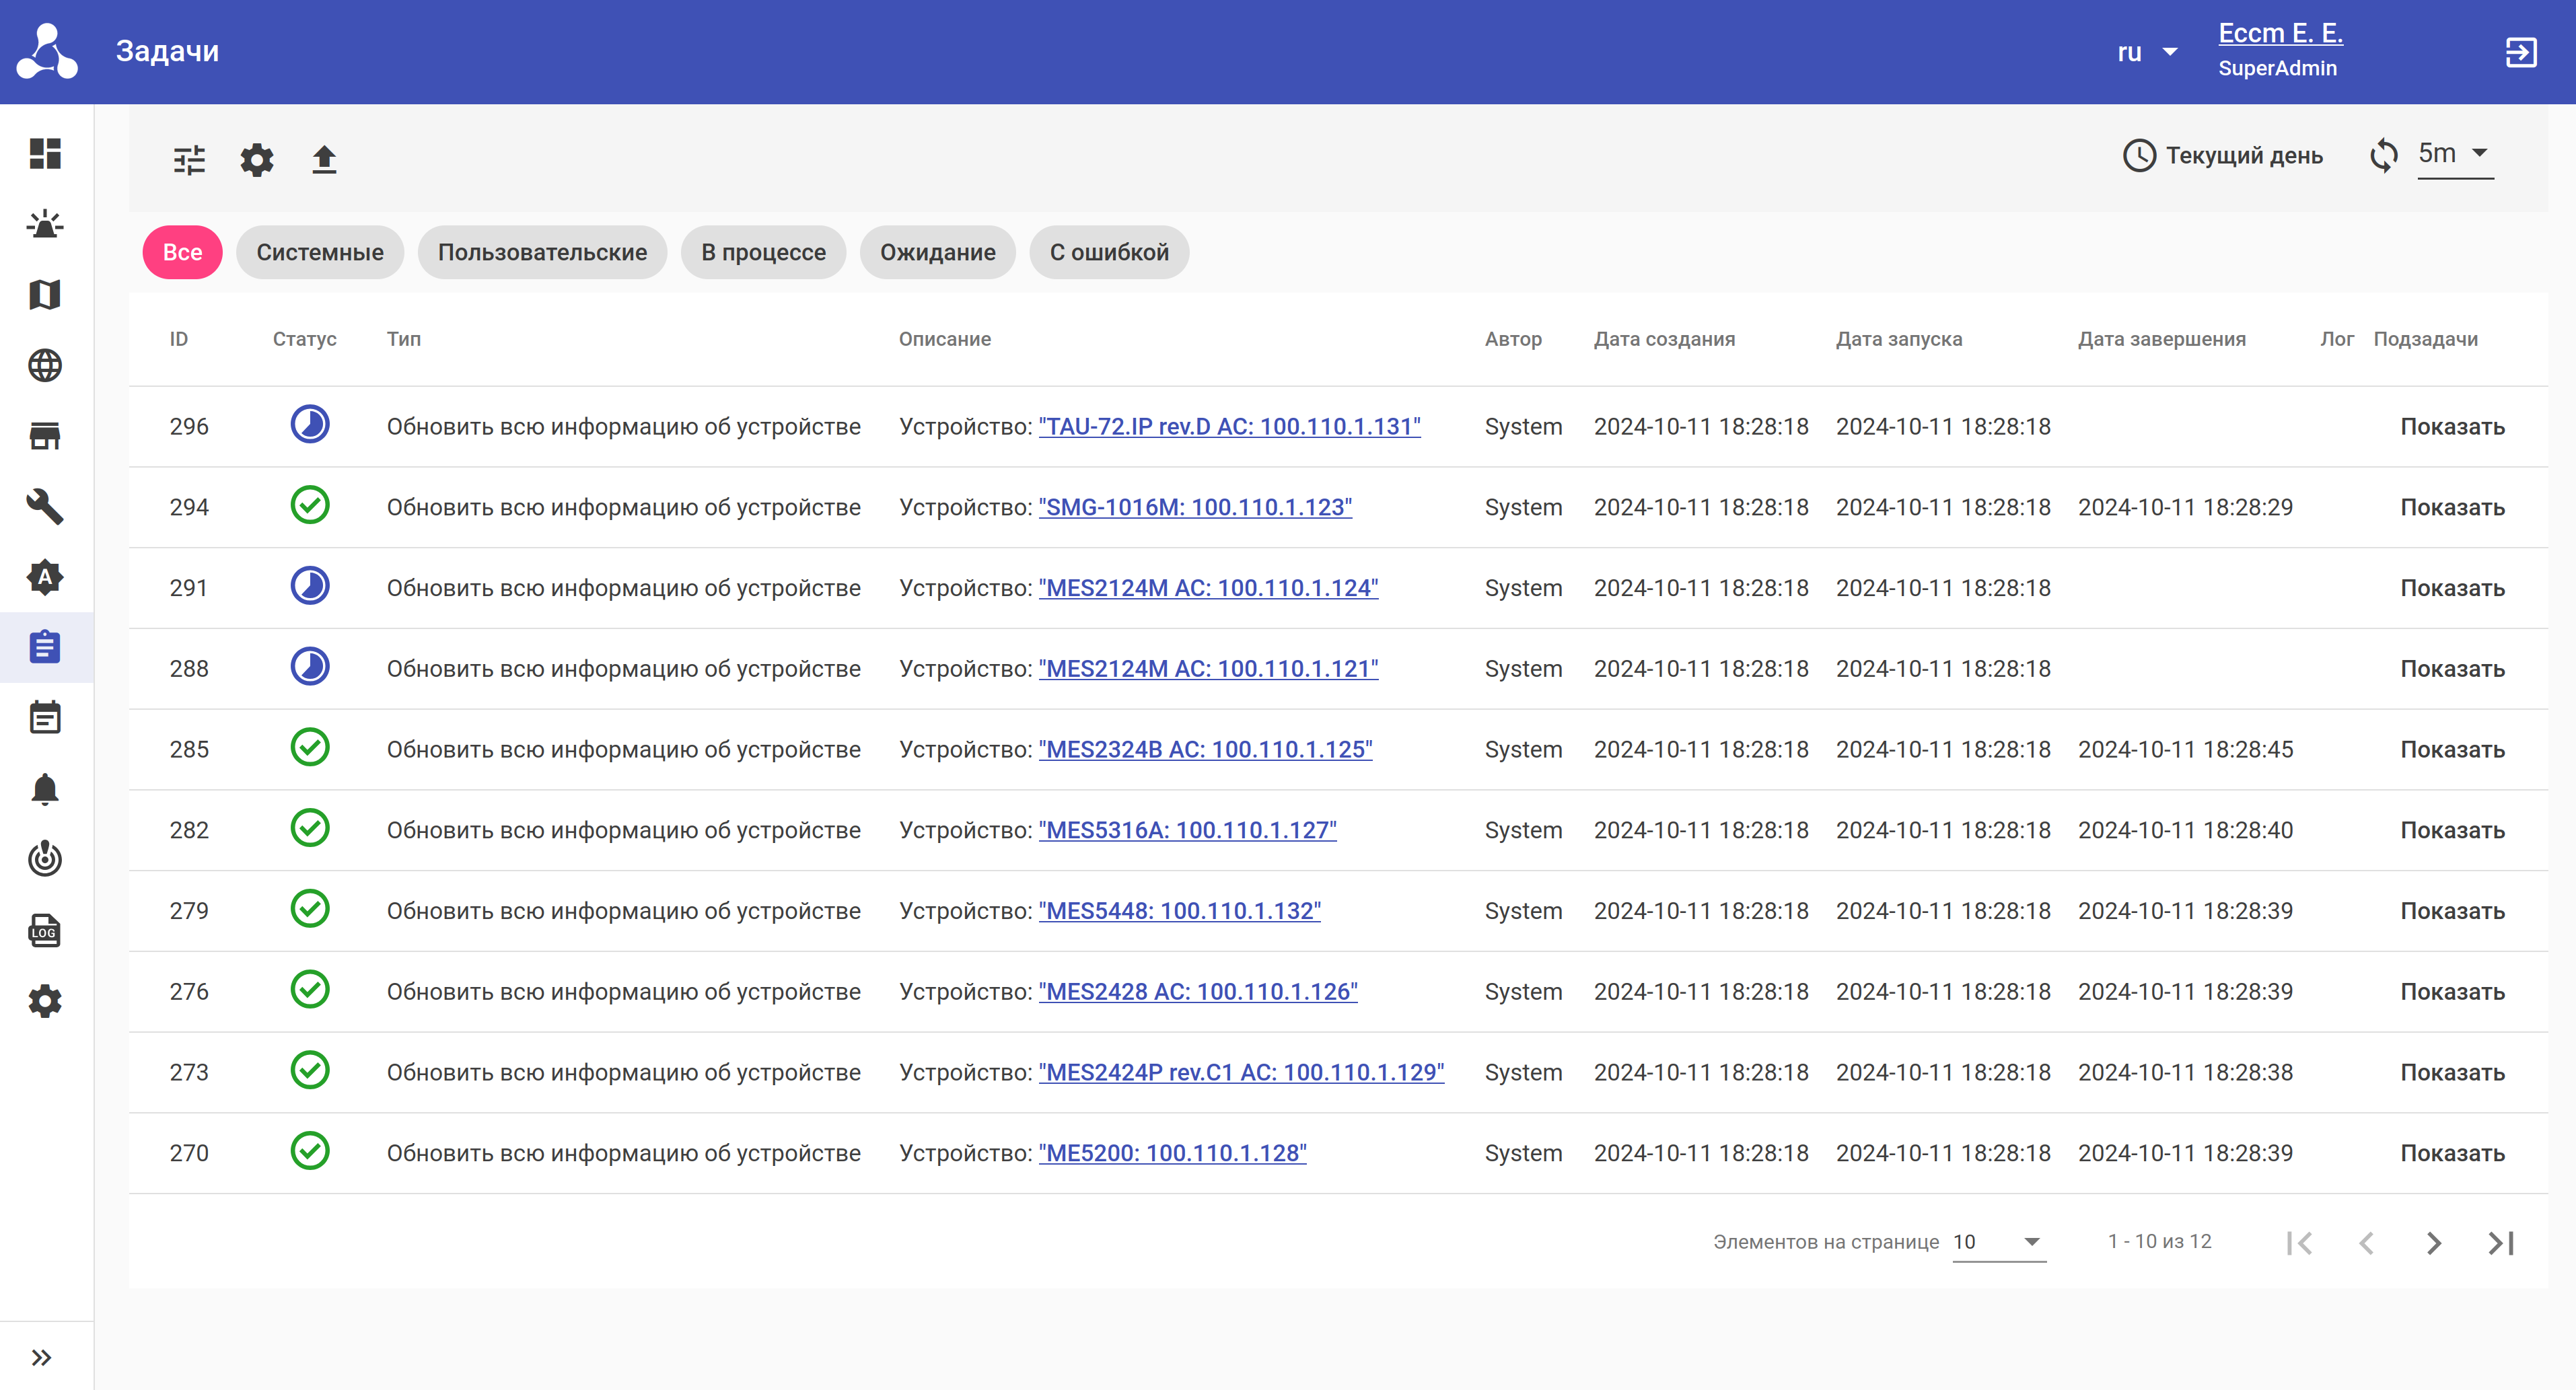2576x1390 pixels.
Task: Select the 'Системные' filter chip
Action: pyautogui.click(x=320, y=252)
